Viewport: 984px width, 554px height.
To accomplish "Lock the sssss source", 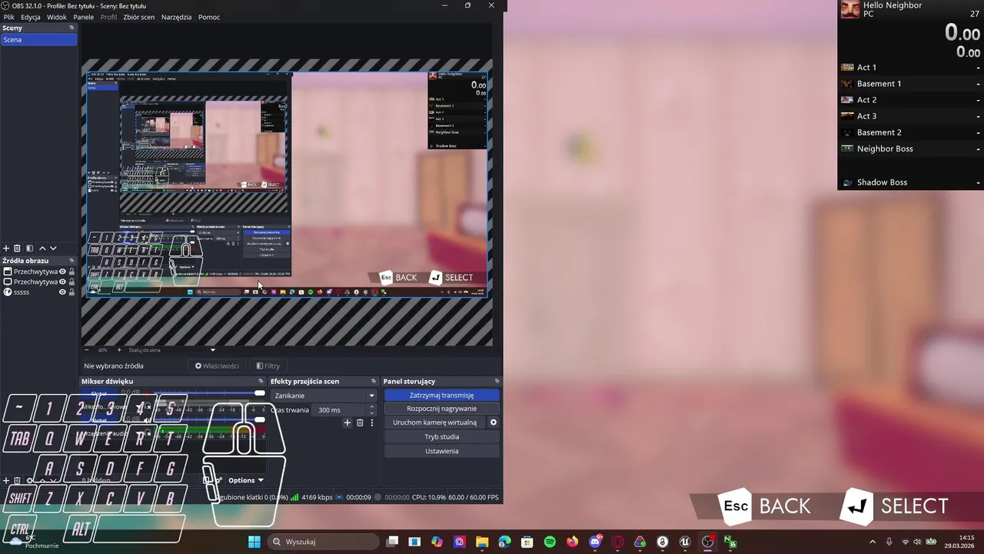I will [71, 292].
